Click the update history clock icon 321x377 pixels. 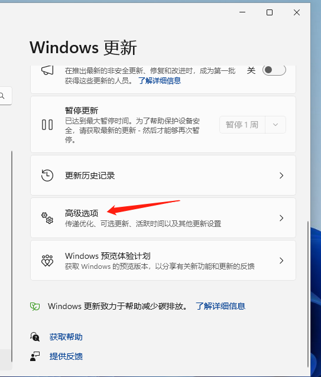click(x=47, y=175)
